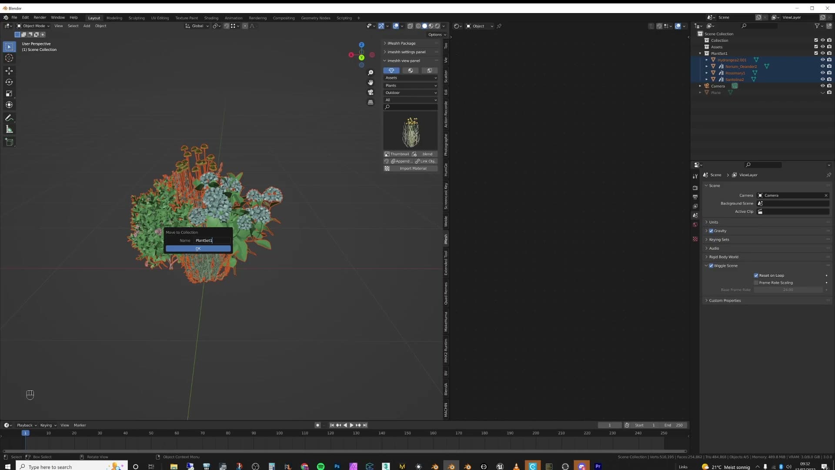Select the Measure tool
The width and height of the screenshot is (835, 470).
pos(9,129)
